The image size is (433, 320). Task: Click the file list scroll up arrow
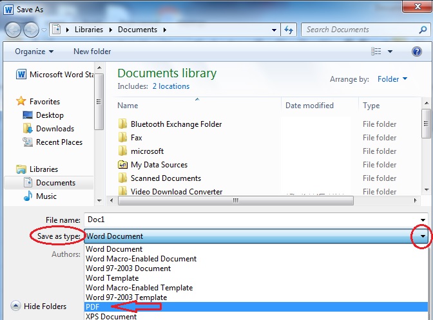point(427,103)
